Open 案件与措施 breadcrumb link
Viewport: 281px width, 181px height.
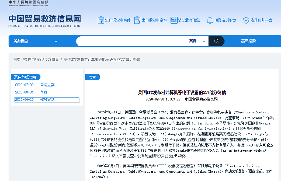pyautogui.click(x=33, y=59)
